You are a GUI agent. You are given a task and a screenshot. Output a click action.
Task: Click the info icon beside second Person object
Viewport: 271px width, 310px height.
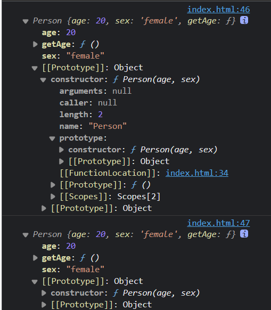pos(244,234)
